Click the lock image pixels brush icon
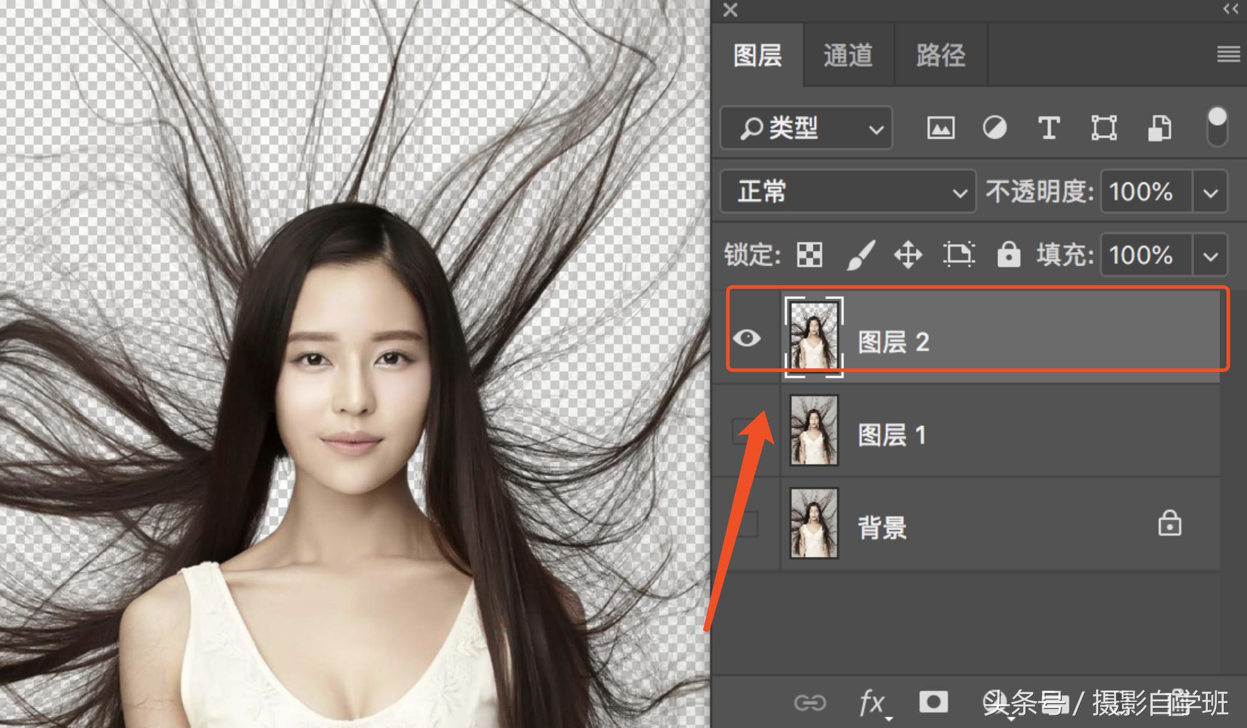The image size is (1247, 728). 860,255
